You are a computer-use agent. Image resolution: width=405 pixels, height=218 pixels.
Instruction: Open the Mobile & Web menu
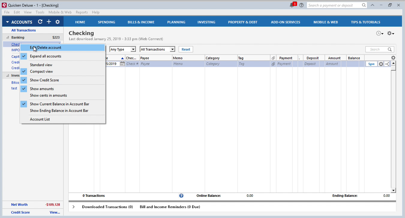point(60,12)
